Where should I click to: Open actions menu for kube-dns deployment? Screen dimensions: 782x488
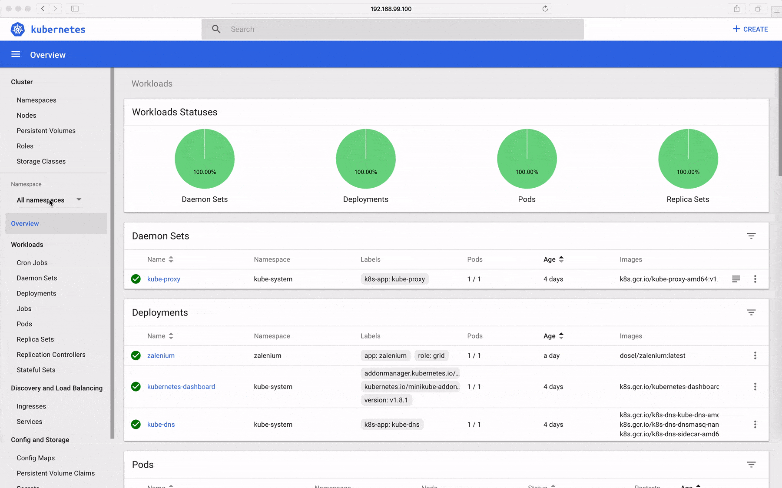click(x=755, y=425)
